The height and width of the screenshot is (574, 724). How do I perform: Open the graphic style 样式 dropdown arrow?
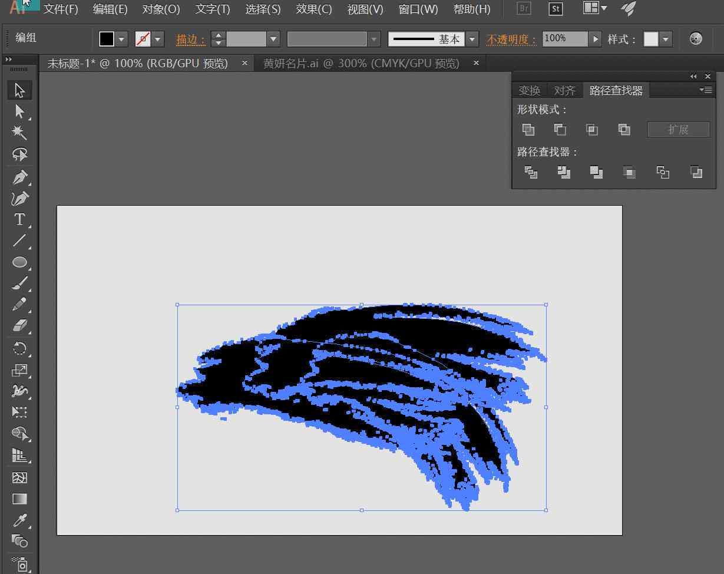pos(666,39)
